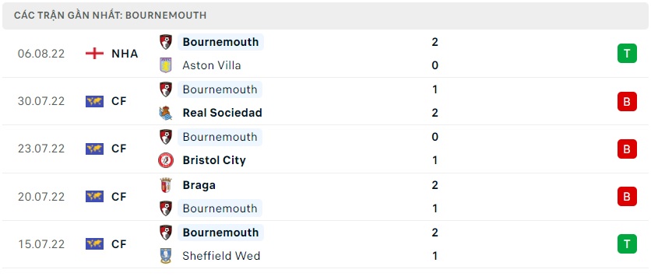651x280 pixels.
Task: Open the Sheffield Wed team link
Action: [221, 256]
